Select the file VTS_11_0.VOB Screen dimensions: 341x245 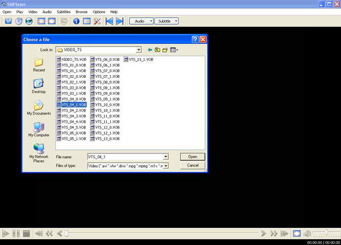tap(105, 116)
